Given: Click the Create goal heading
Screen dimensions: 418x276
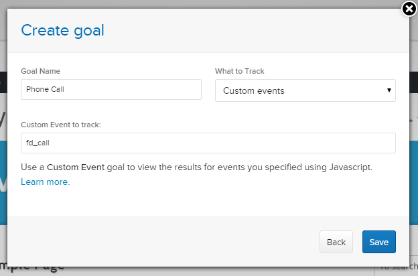Looking at the screenshot, I should 62,30.
